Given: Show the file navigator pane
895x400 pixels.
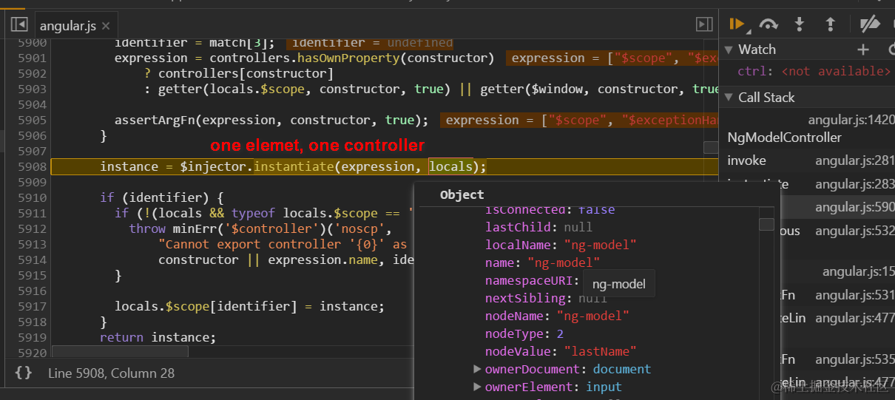Looking at the screenshot, I should coord(18,25).
